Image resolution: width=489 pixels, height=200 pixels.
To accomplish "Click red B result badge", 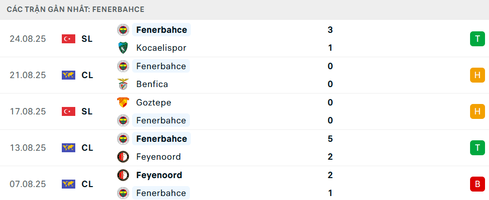I will click(x=477, y=184).
